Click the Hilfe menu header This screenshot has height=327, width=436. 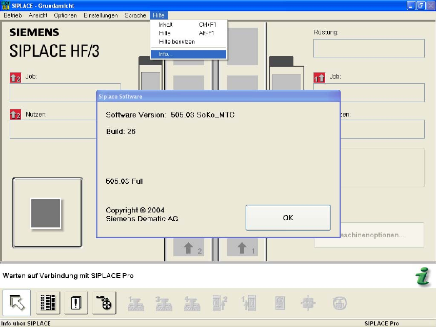point(158,15)
